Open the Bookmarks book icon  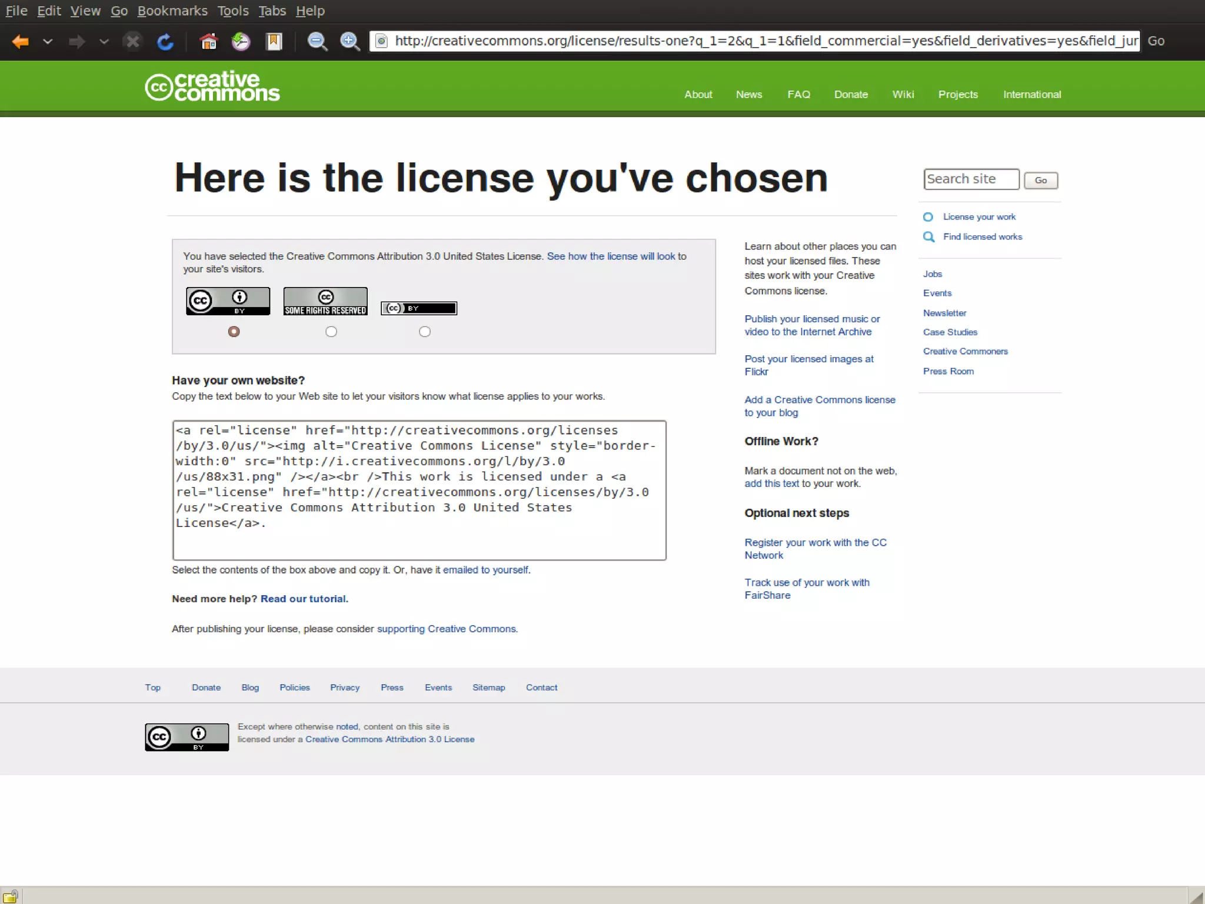coord(274,41)
